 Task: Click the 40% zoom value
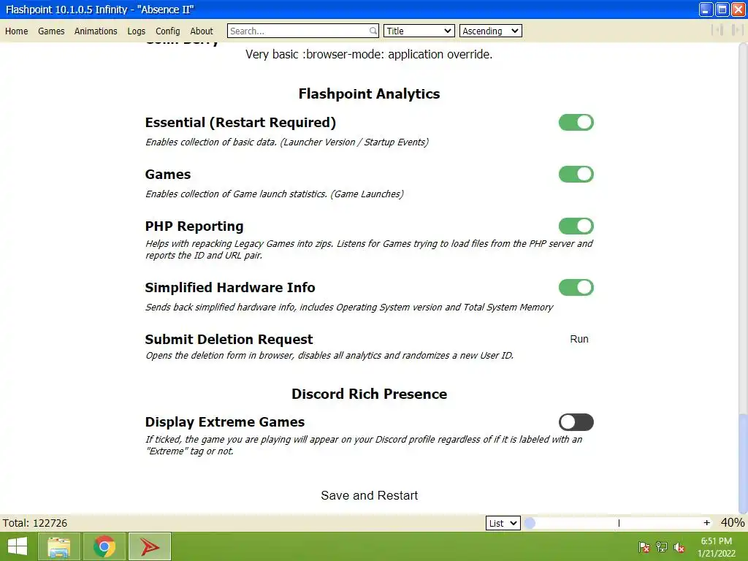click(x=732, y=523)
